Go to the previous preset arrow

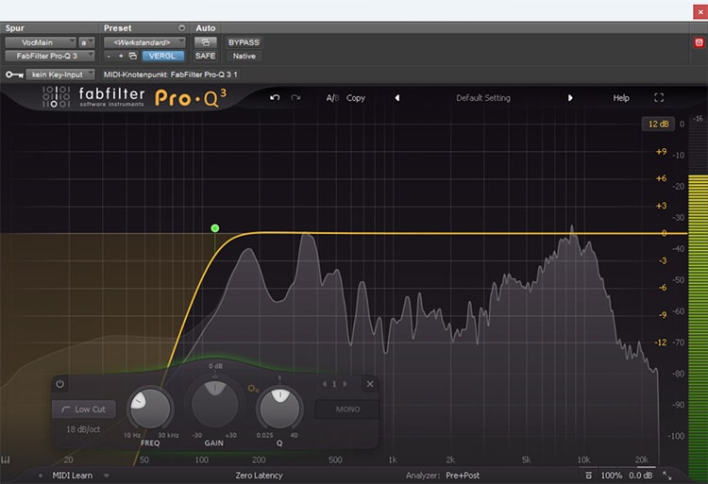(396, 97)
